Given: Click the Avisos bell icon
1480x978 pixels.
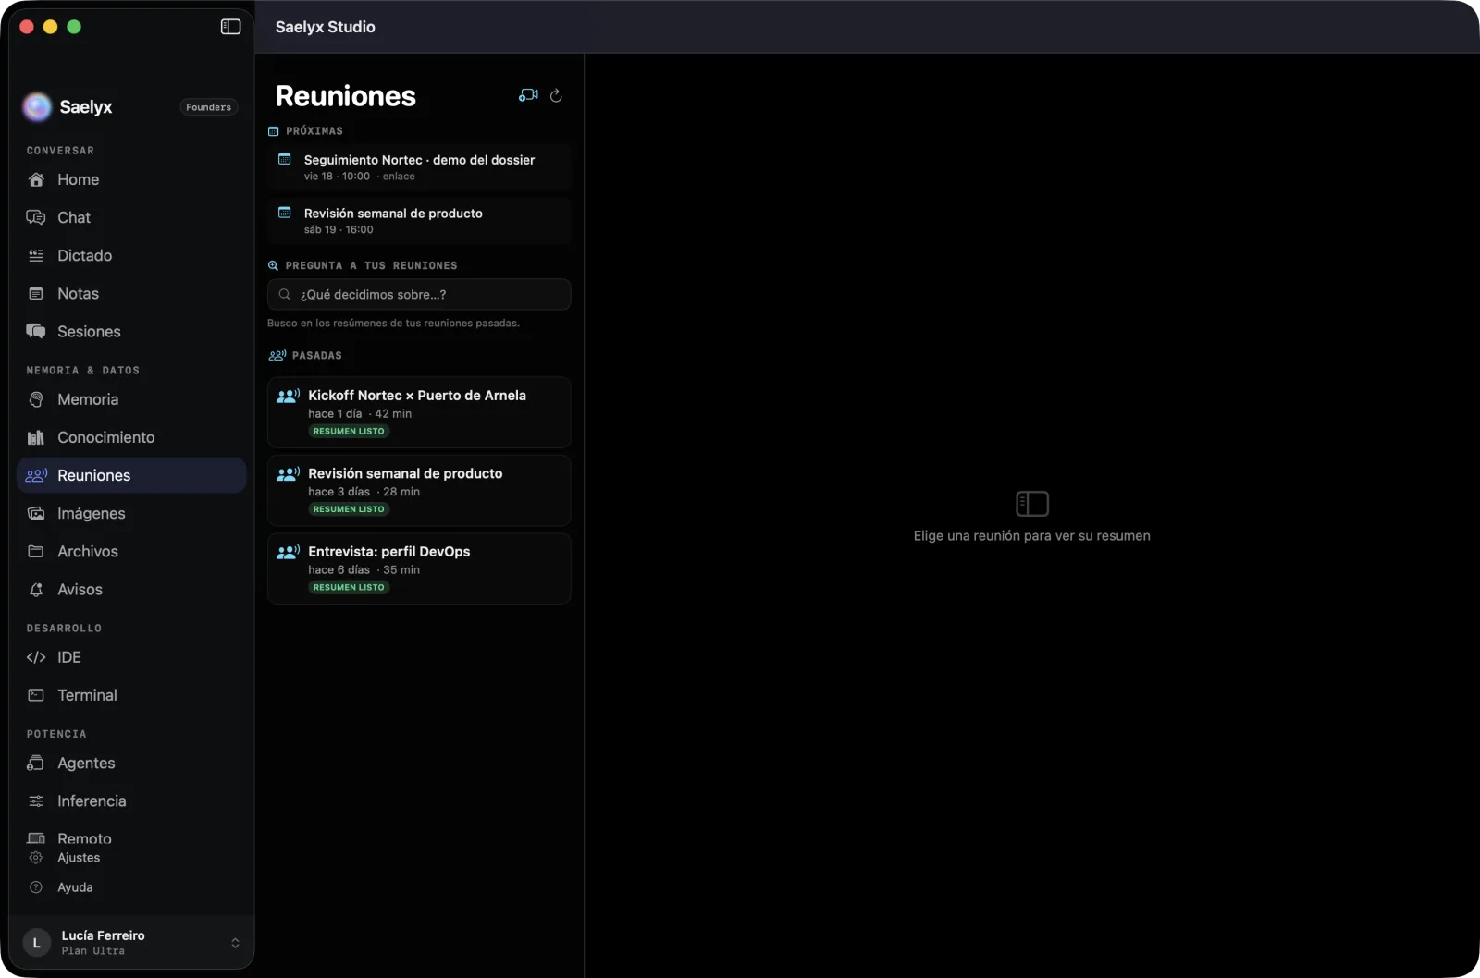Looking at the screenshot, I should point(36,589).
